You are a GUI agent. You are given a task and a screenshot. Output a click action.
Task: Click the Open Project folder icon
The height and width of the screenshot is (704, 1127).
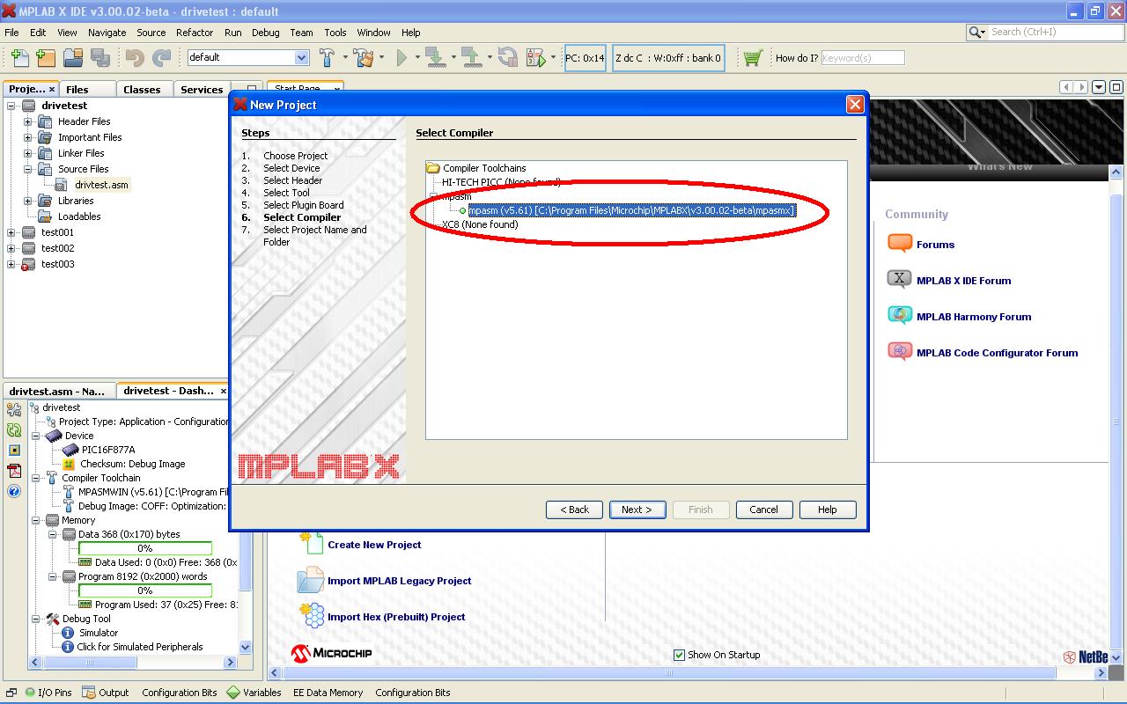coord(73,57)
